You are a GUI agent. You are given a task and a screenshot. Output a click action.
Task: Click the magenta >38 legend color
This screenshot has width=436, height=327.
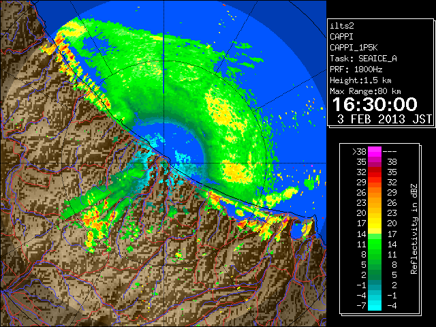tap(375, 151)
